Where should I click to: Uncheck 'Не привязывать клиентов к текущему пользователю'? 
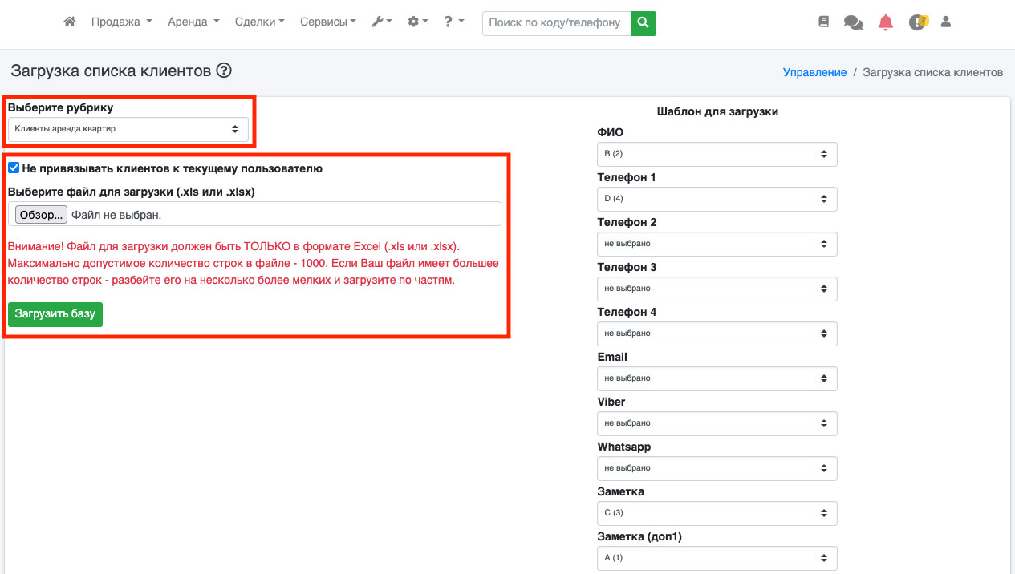click(14, 168)
